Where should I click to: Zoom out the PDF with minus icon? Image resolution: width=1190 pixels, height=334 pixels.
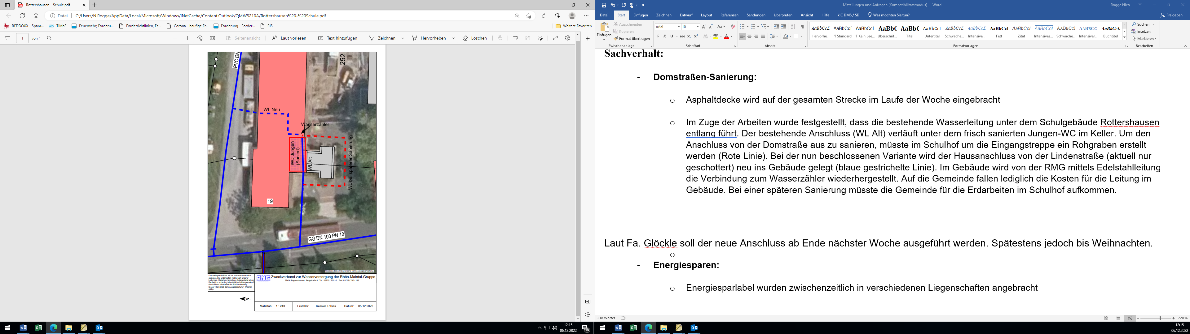[175, 38]
